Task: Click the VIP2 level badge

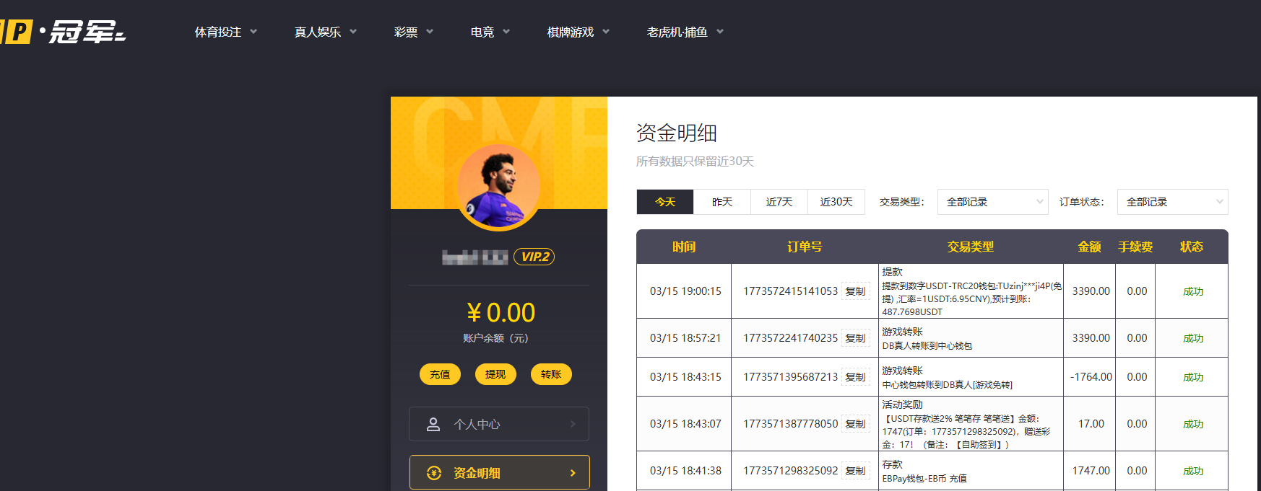Action: (534, 257)
